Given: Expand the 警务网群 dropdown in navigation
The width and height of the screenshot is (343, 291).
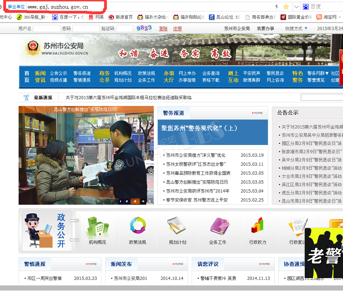Looking at the screenshot, I should point(318,73).
